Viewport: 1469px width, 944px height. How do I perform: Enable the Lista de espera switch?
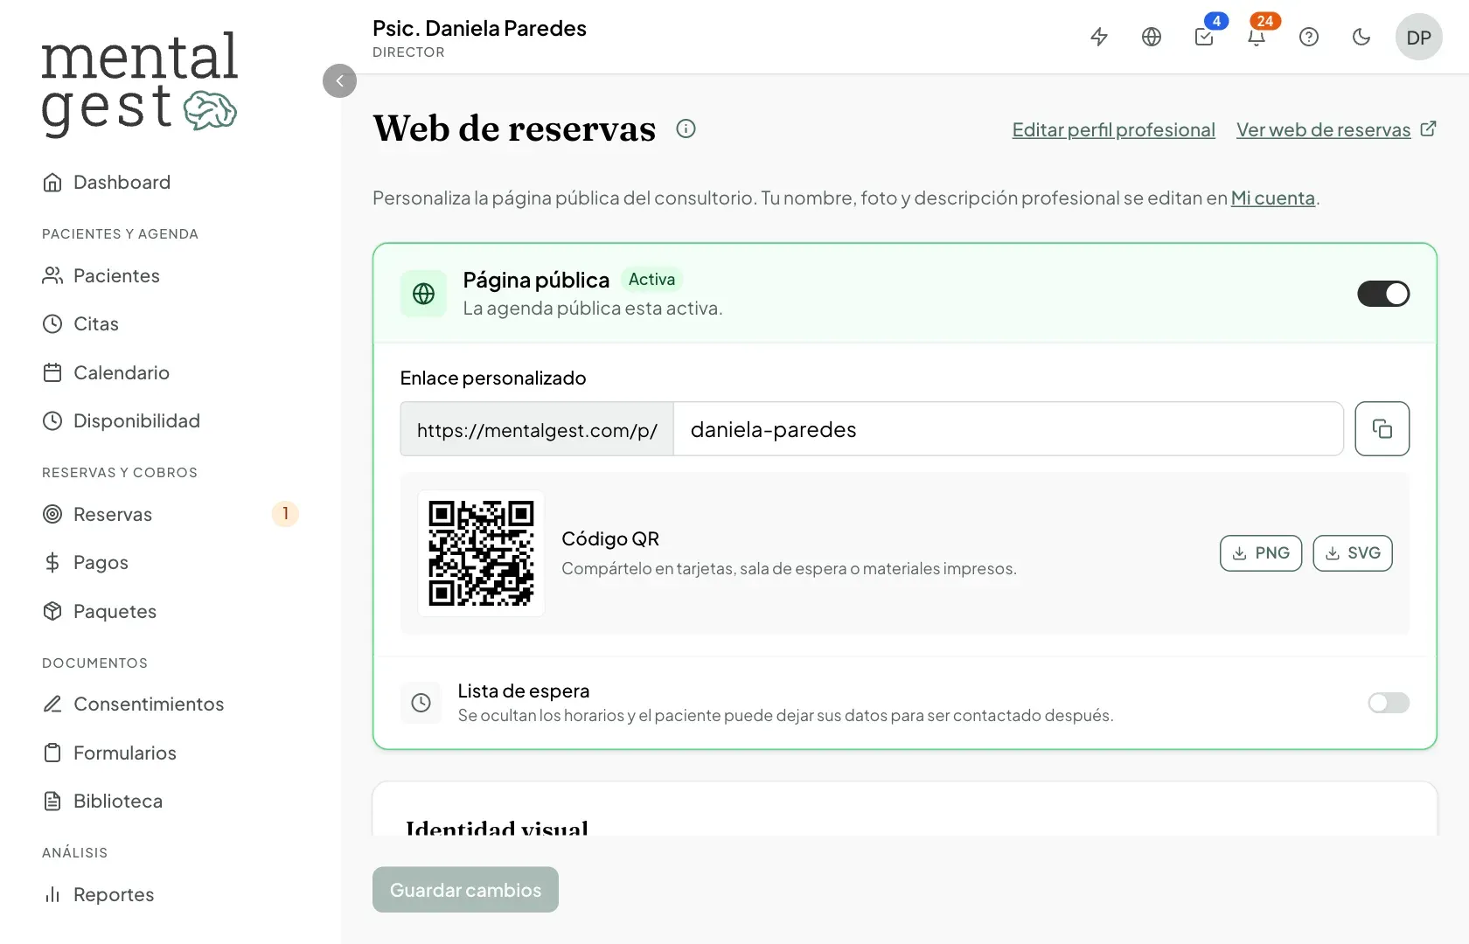1389,703
